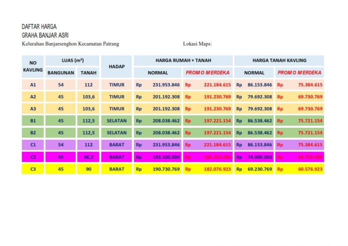Click the yellow C3 kavling cell
This screenshot has height=246, width=348.
tap(33, 169)
